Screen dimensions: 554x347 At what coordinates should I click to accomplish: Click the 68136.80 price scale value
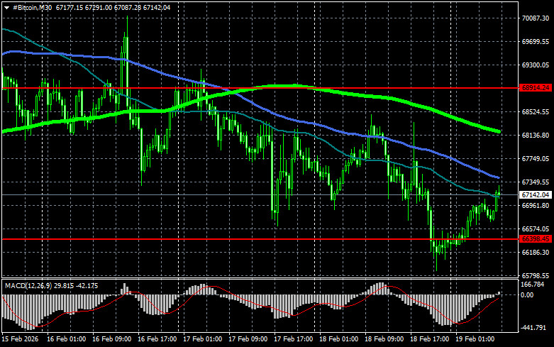pos(536,136)
